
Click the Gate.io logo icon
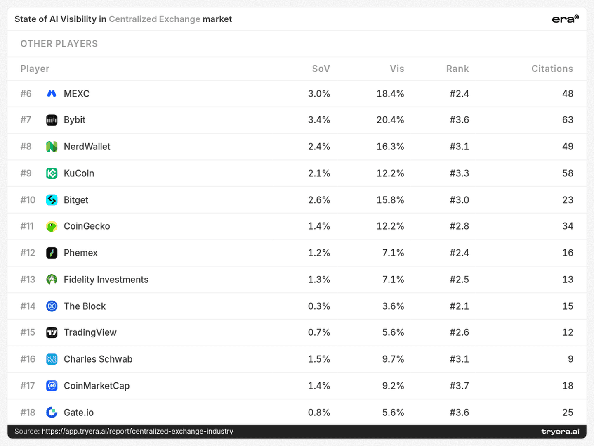point(52,412)
